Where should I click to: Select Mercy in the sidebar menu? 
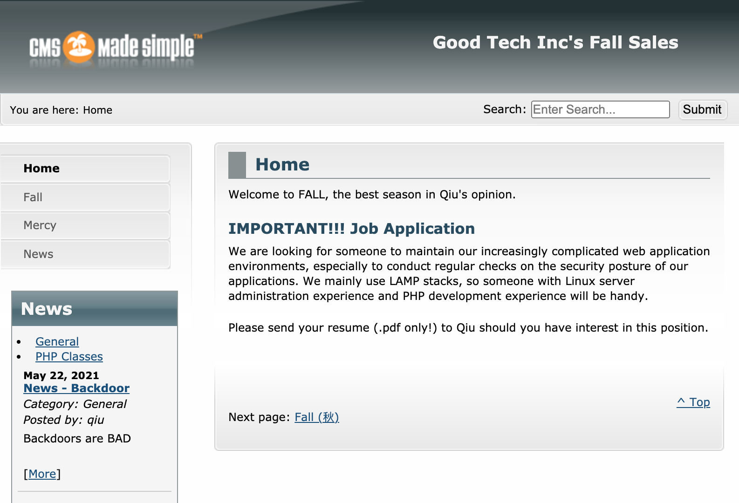[85, 226]
